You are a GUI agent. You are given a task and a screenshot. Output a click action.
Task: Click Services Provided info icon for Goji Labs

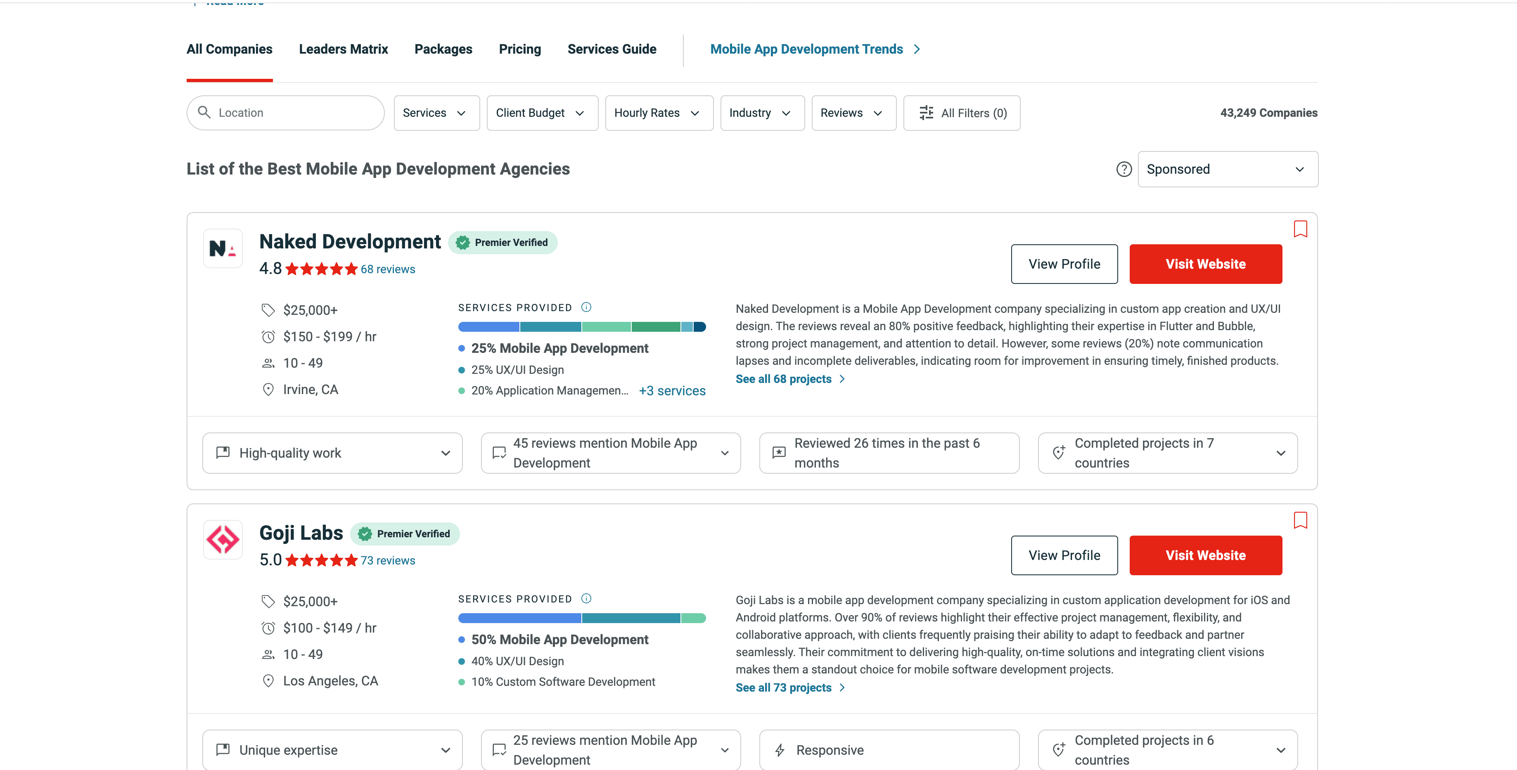pyautogui.click(x=586, y=599)
